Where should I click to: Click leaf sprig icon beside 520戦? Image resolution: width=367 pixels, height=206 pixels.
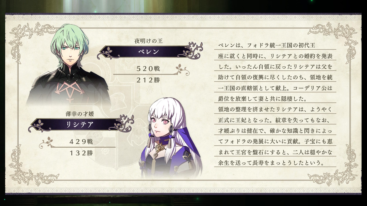click(x=182, y=70)
